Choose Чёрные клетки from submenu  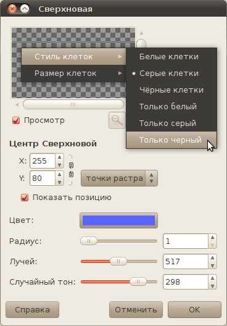point(171,90)
